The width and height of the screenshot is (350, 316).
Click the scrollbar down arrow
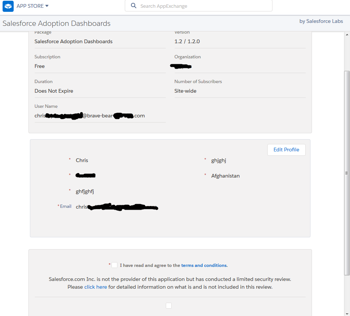point(347,313)
